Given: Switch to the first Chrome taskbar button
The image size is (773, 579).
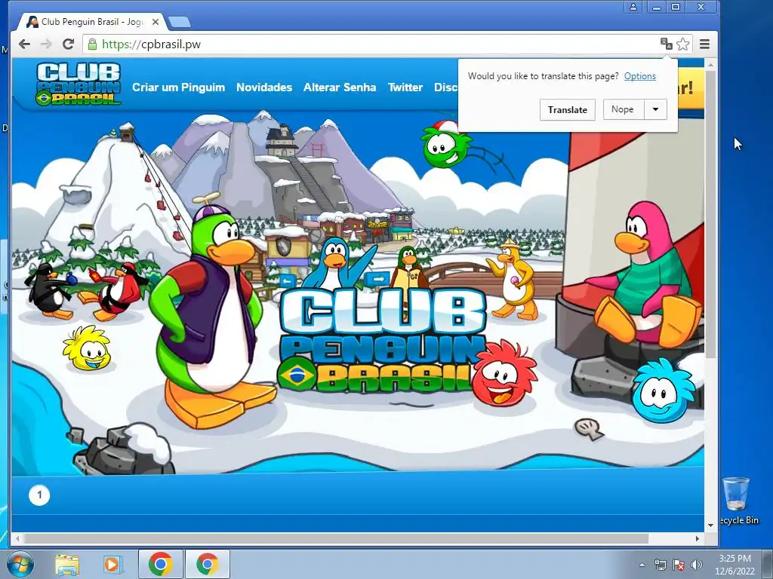Looking at the screenshot, I should [161, 564].
